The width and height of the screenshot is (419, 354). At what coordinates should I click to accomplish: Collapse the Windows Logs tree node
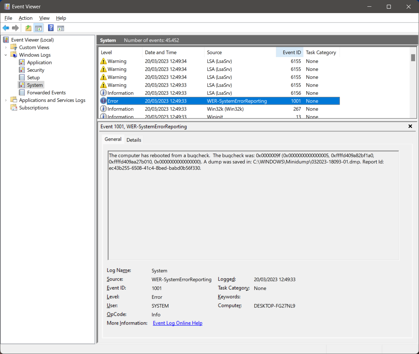[x=6, y=55]
